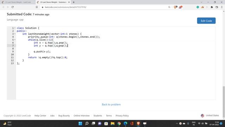Screen dimensions: 225x127
Task: Open the Windows Start menu
Action: (x=81, y=123)
